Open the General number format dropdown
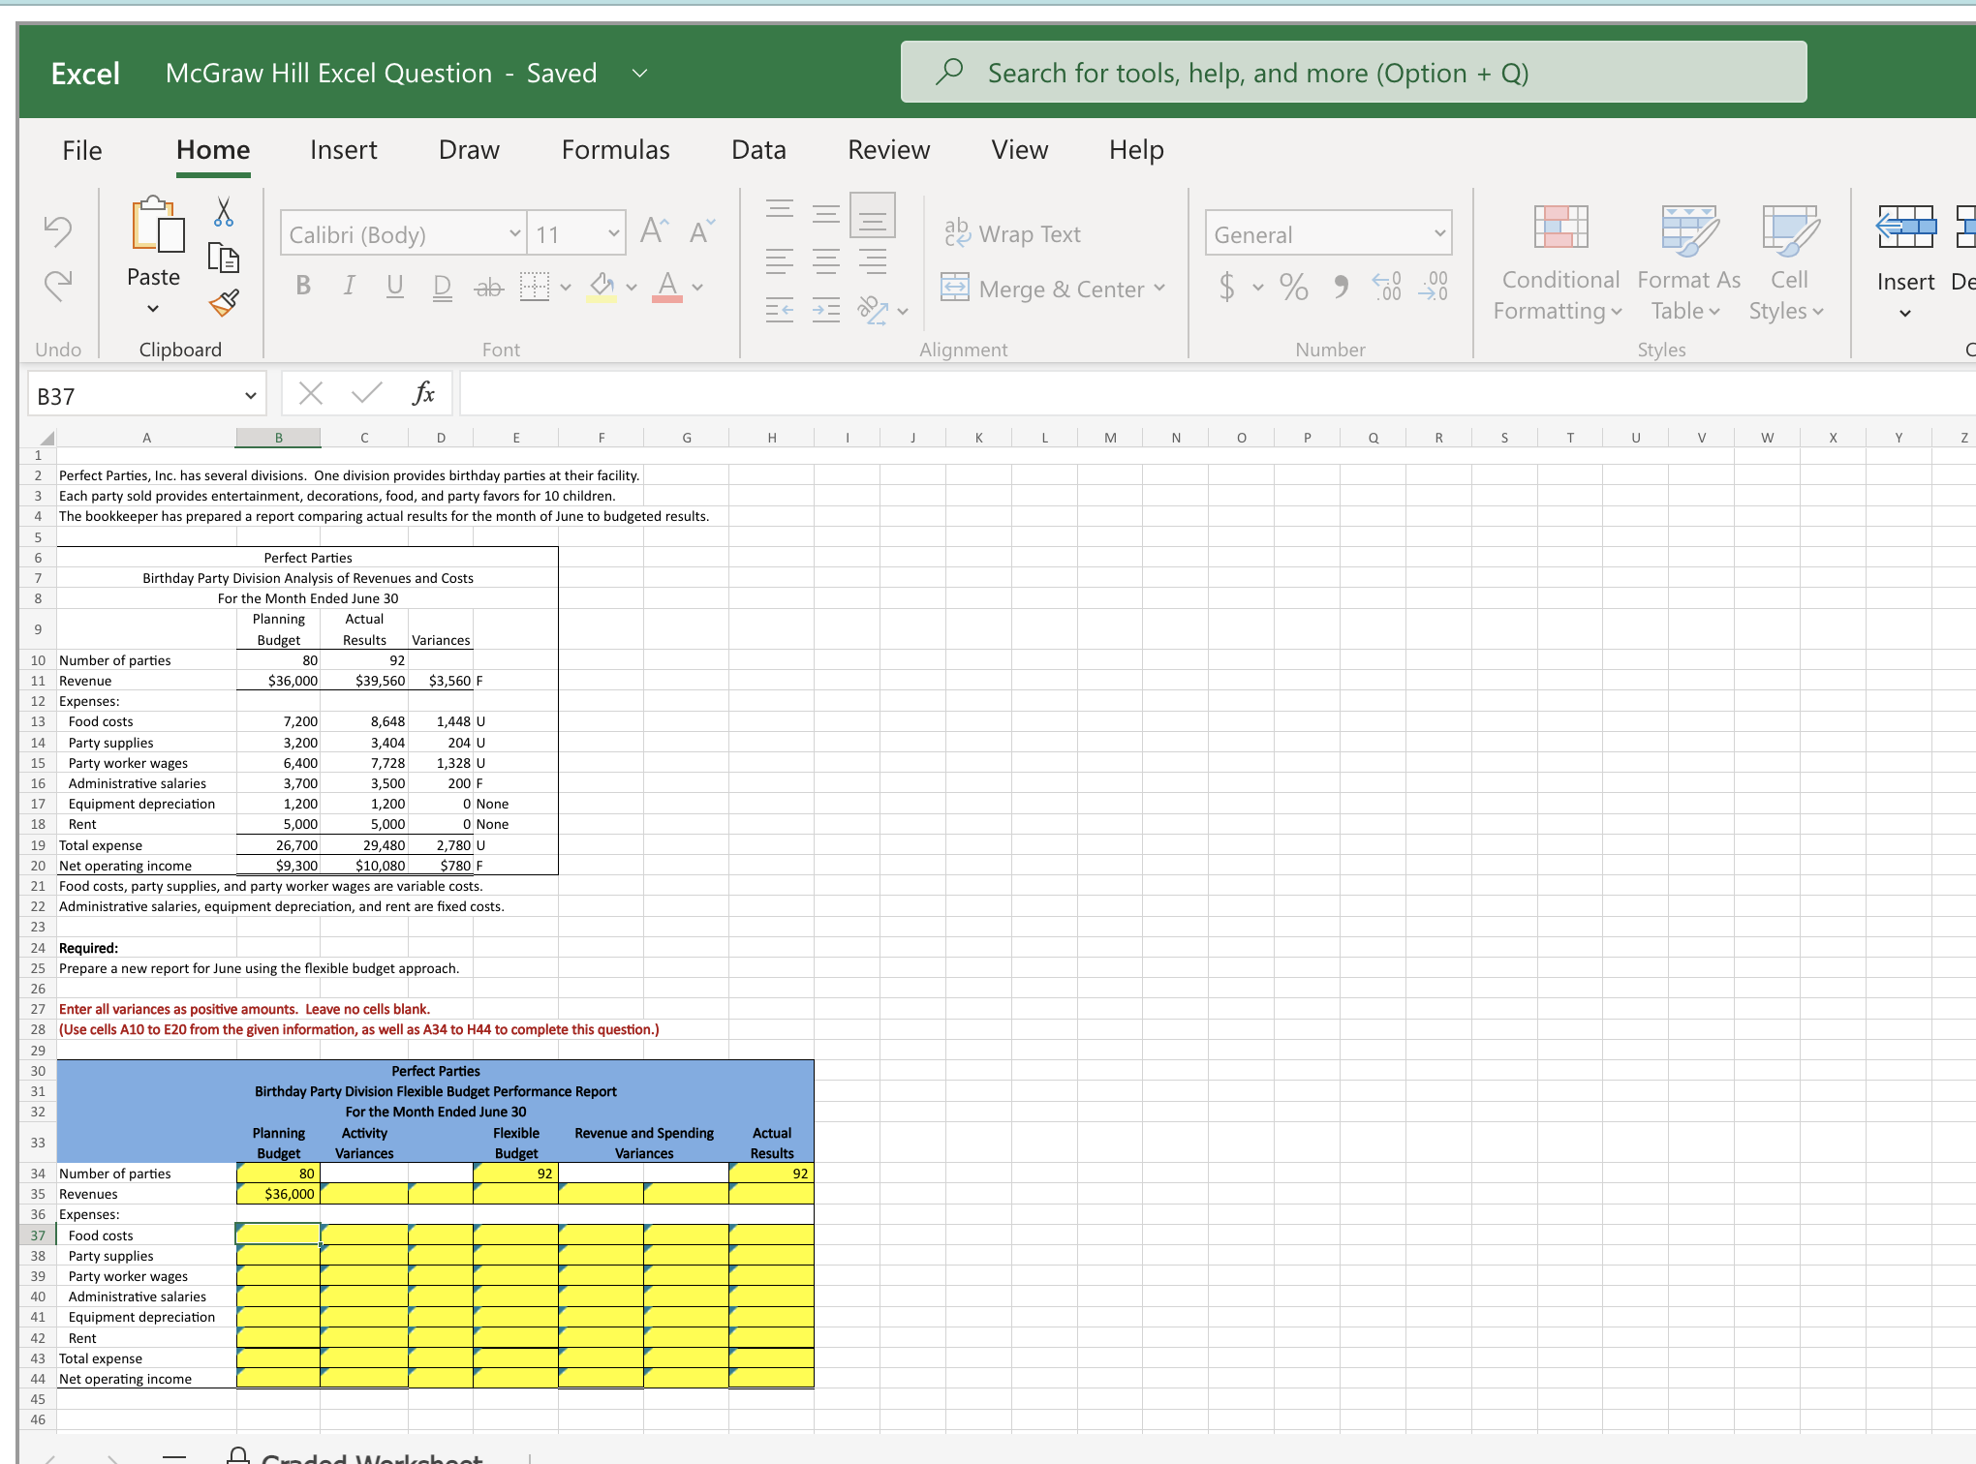The image size is (1976, 1464). pos(1439,234)
